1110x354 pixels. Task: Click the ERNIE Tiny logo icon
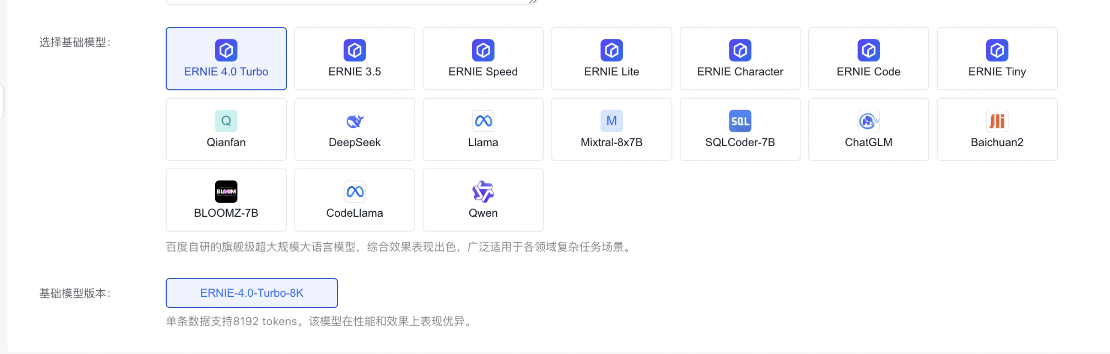point(997,50)
